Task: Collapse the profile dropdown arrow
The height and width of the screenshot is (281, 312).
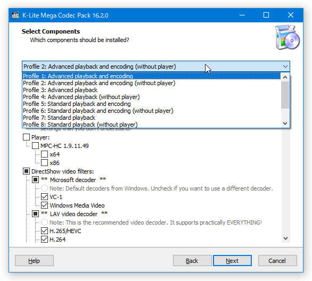Action: click(285, 67)
